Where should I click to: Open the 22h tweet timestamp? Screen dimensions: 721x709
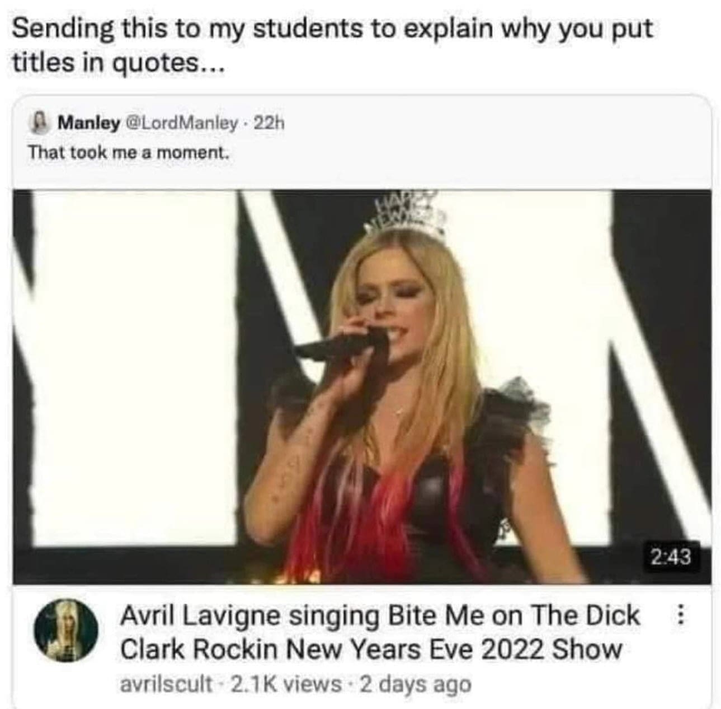[x=268, y=123]
